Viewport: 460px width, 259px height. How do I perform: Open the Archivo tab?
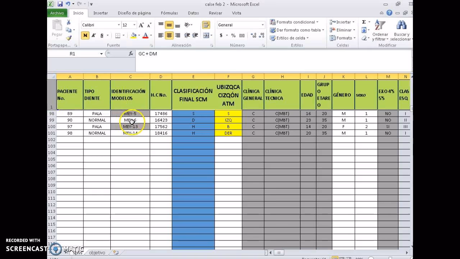(57, 13)
